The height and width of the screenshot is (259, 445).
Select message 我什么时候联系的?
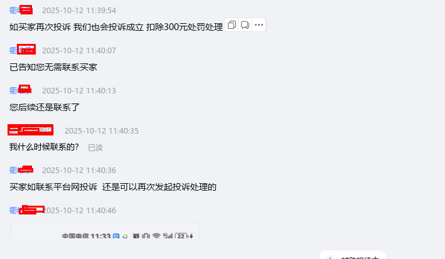44,147
